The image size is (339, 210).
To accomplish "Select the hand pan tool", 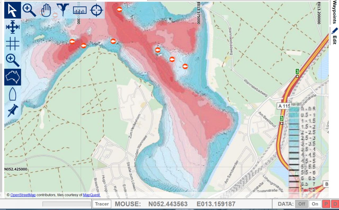I will (x=46, y=11).
